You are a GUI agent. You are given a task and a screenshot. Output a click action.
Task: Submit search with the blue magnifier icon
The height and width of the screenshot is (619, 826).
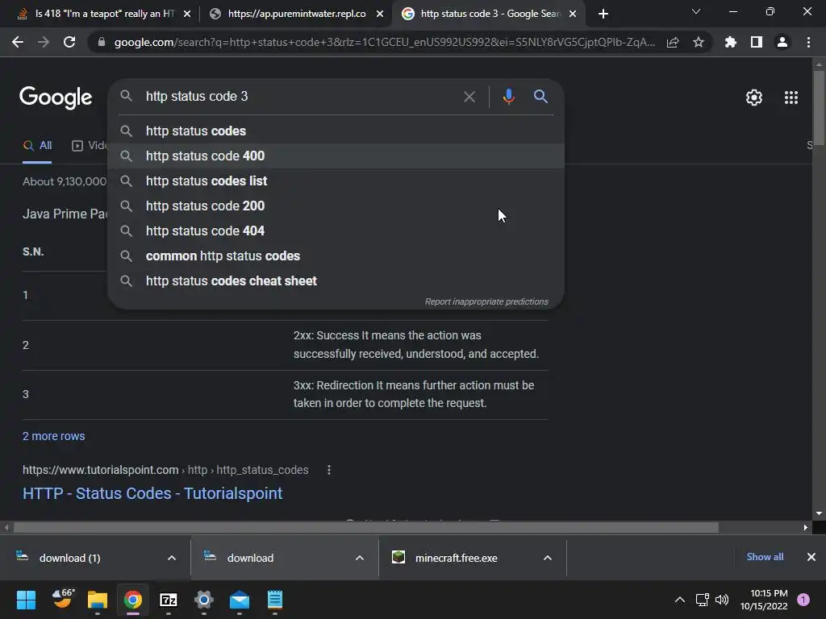540,97
